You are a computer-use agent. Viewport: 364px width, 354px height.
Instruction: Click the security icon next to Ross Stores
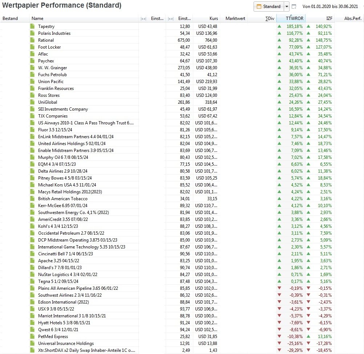32,95
